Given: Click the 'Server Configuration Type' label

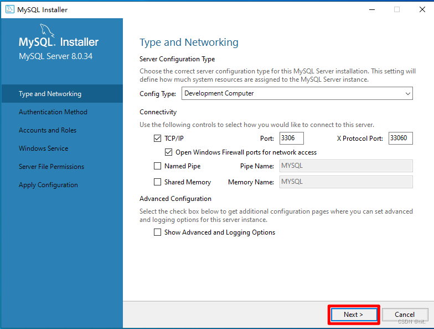Looking at the screenshot, I should point(177,59).
